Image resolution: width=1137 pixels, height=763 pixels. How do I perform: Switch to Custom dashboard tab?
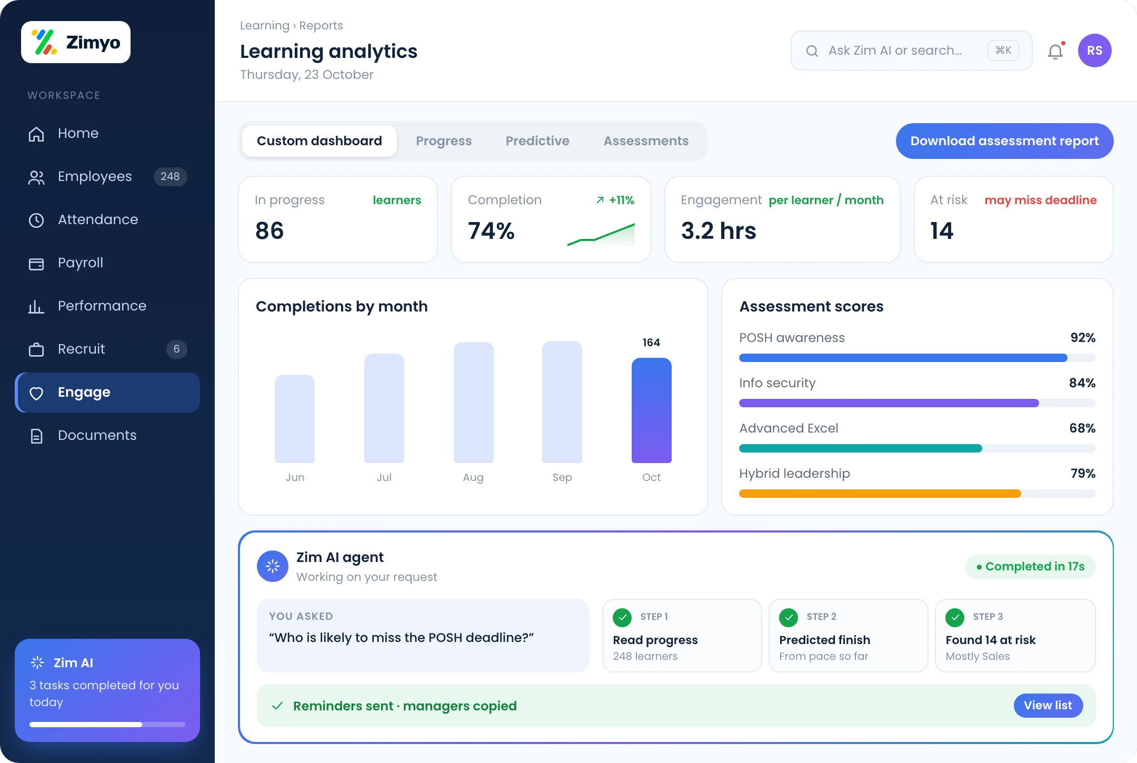pyautogui.click(x=320, y=141)
